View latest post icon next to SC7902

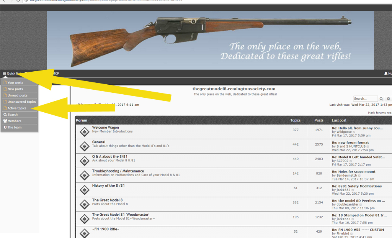pyautogui.click(x=351, y=161)
